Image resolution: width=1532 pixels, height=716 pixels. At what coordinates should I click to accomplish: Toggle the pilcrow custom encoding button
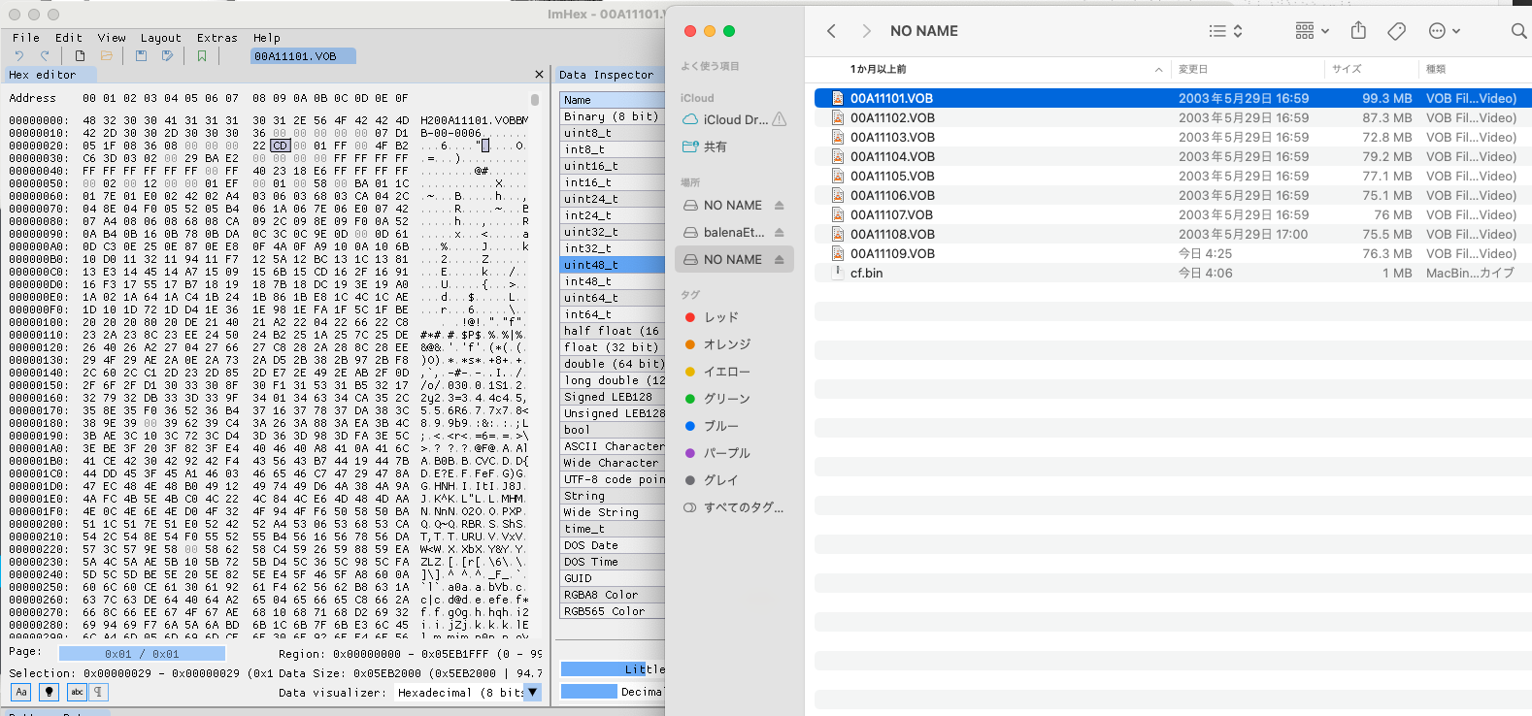98,692
